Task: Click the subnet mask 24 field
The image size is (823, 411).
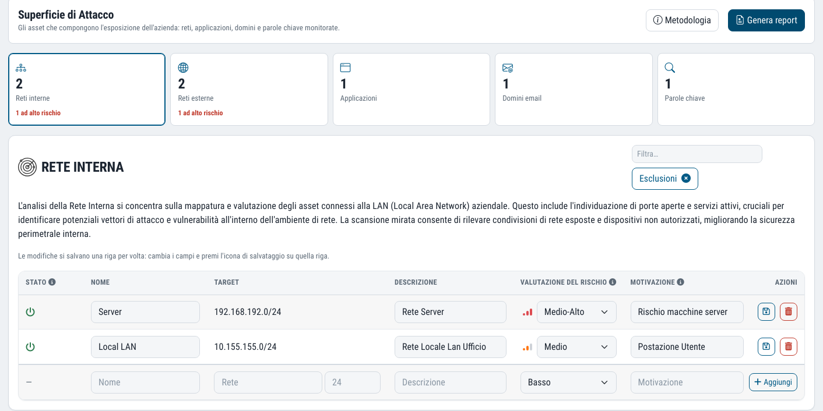Action: click(353, 382)
